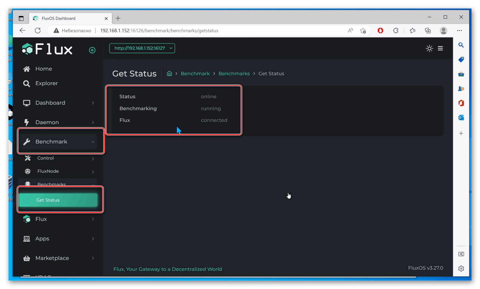The height and width of the screenshot is (289, 480).
Task: Open the hamburger menu icon in header
Action: [440, 48]
